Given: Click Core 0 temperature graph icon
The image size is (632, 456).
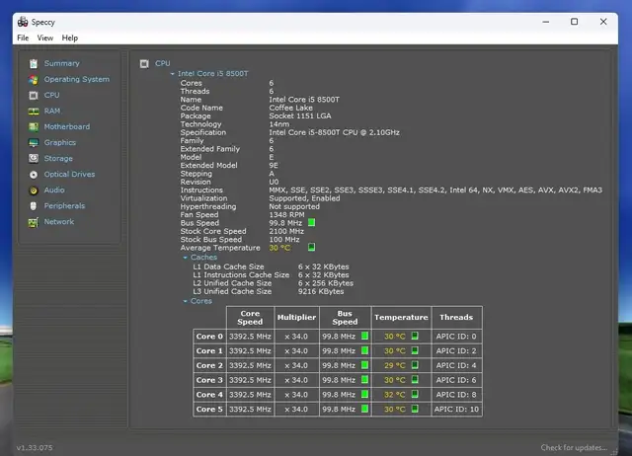Looking at the screenshot, I should coord(415,336).
